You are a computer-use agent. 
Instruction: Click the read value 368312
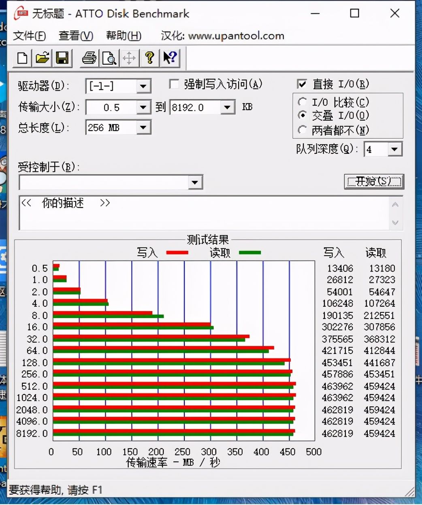379,339
